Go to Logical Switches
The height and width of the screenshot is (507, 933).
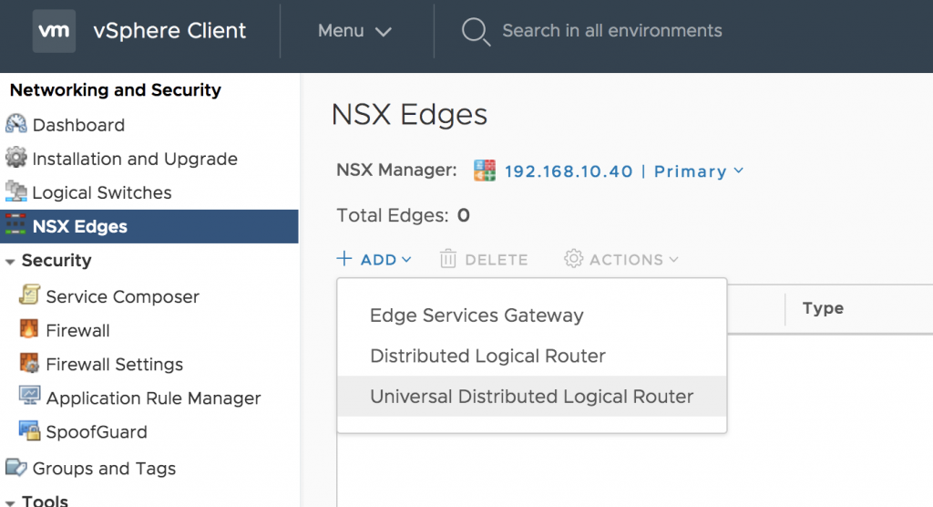coord(102,193)
